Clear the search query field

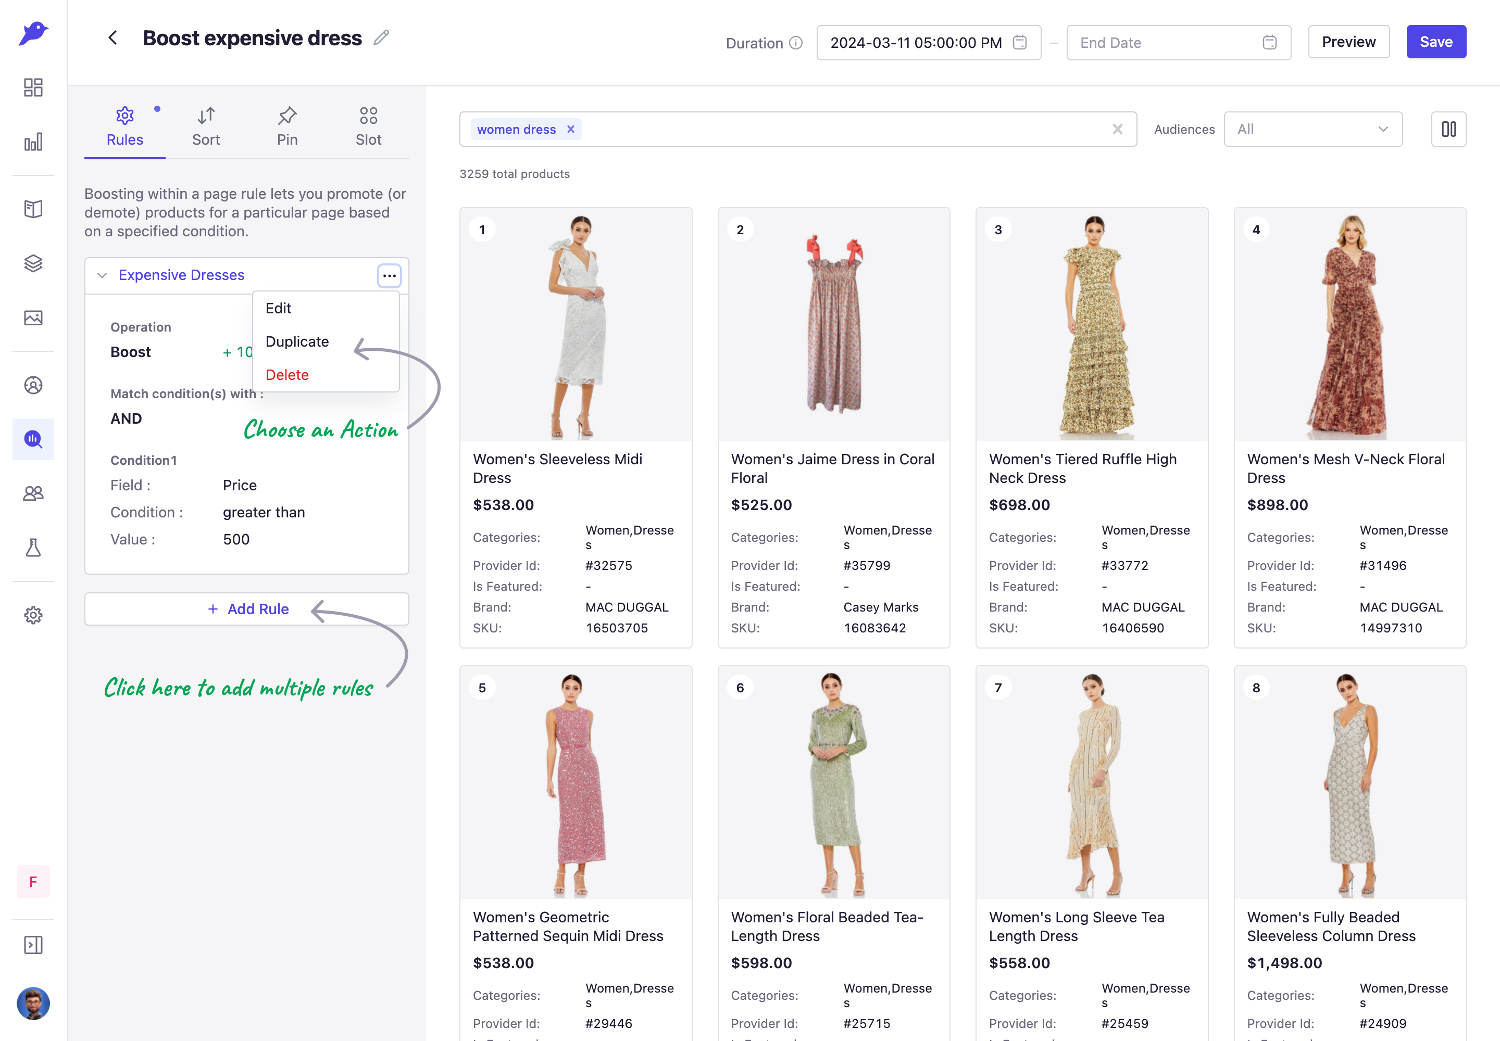coord(1118,129)
